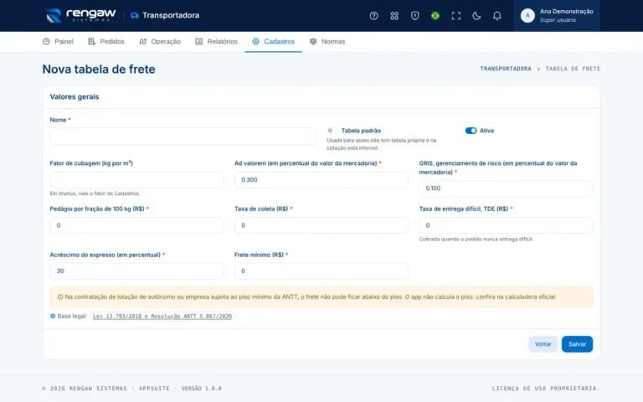Image resolution: width=643 pixels, height=402 pixels.
Task: Enable the Tabela padrão switch
Action: 332,131
